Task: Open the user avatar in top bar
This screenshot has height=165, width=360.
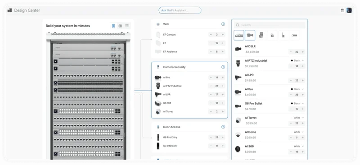Action: pos(349,10)
